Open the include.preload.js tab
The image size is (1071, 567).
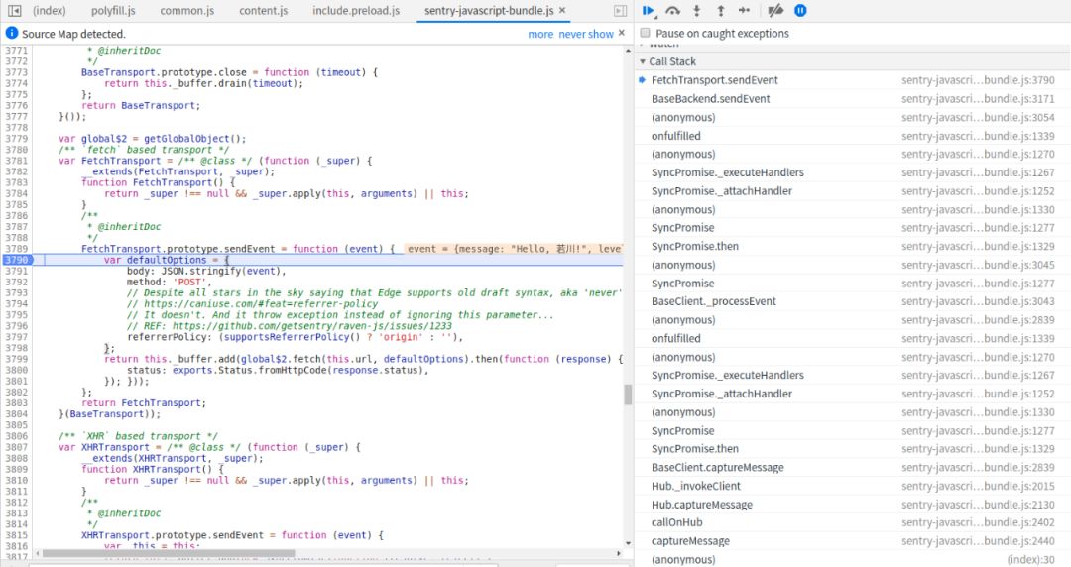pyautogui.click(x=356, y=10)
